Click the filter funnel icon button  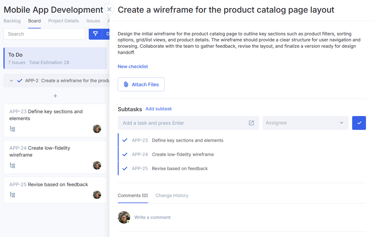coord(95,34)
